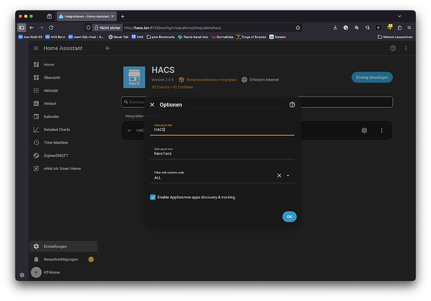Open the gear icon at bottom-left edge
This screenshot has height=301, width=431.
(22, 275)
